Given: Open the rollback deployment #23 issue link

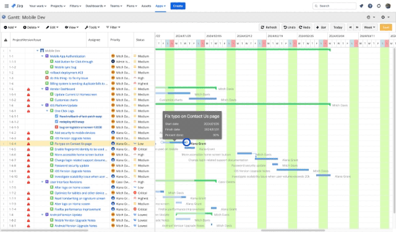Looking at the screenshot, I should [67, 73].
